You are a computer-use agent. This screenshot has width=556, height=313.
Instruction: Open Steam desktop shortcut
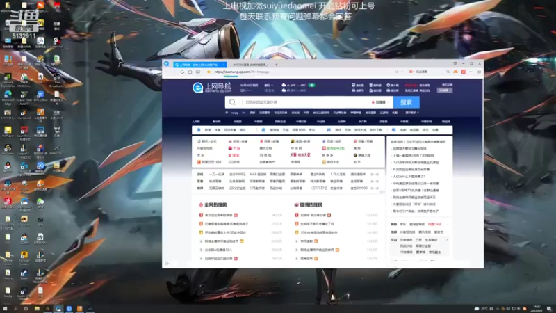click(24, 274)
